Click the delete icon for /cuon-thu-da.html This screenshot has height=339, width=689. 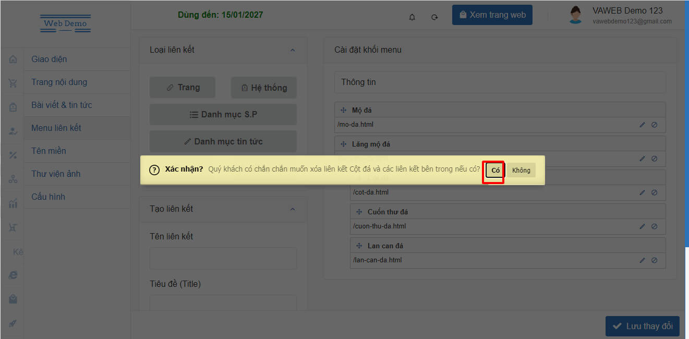[654, 226]
